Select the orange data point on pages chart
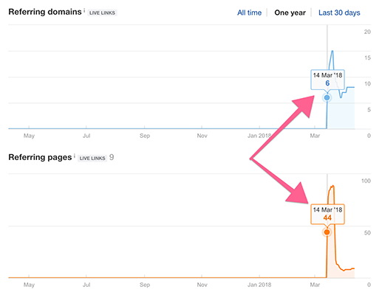The width and height of the screenshot is (379, 295). [x=327, y=232]
